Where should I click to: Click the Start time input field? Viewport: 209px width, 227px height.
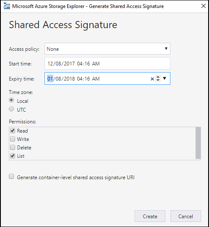coord(107,63)
